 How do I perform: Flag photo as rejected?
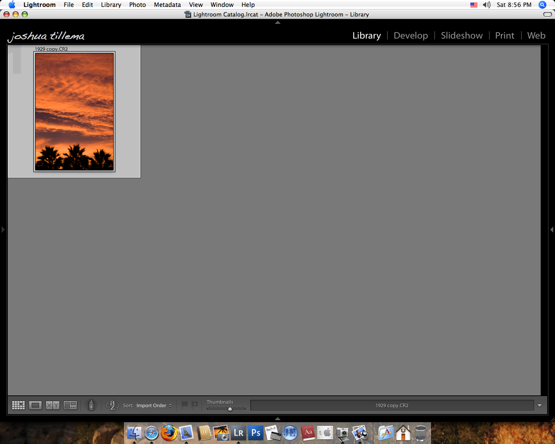[x=195, y=405]
